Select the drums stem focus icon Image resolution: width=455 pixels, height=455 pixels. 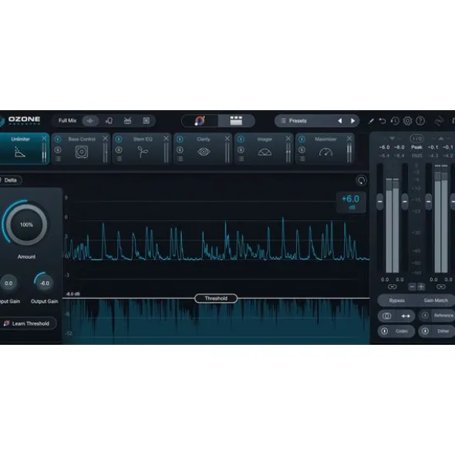pyautogui.click(x=128, y=121)
